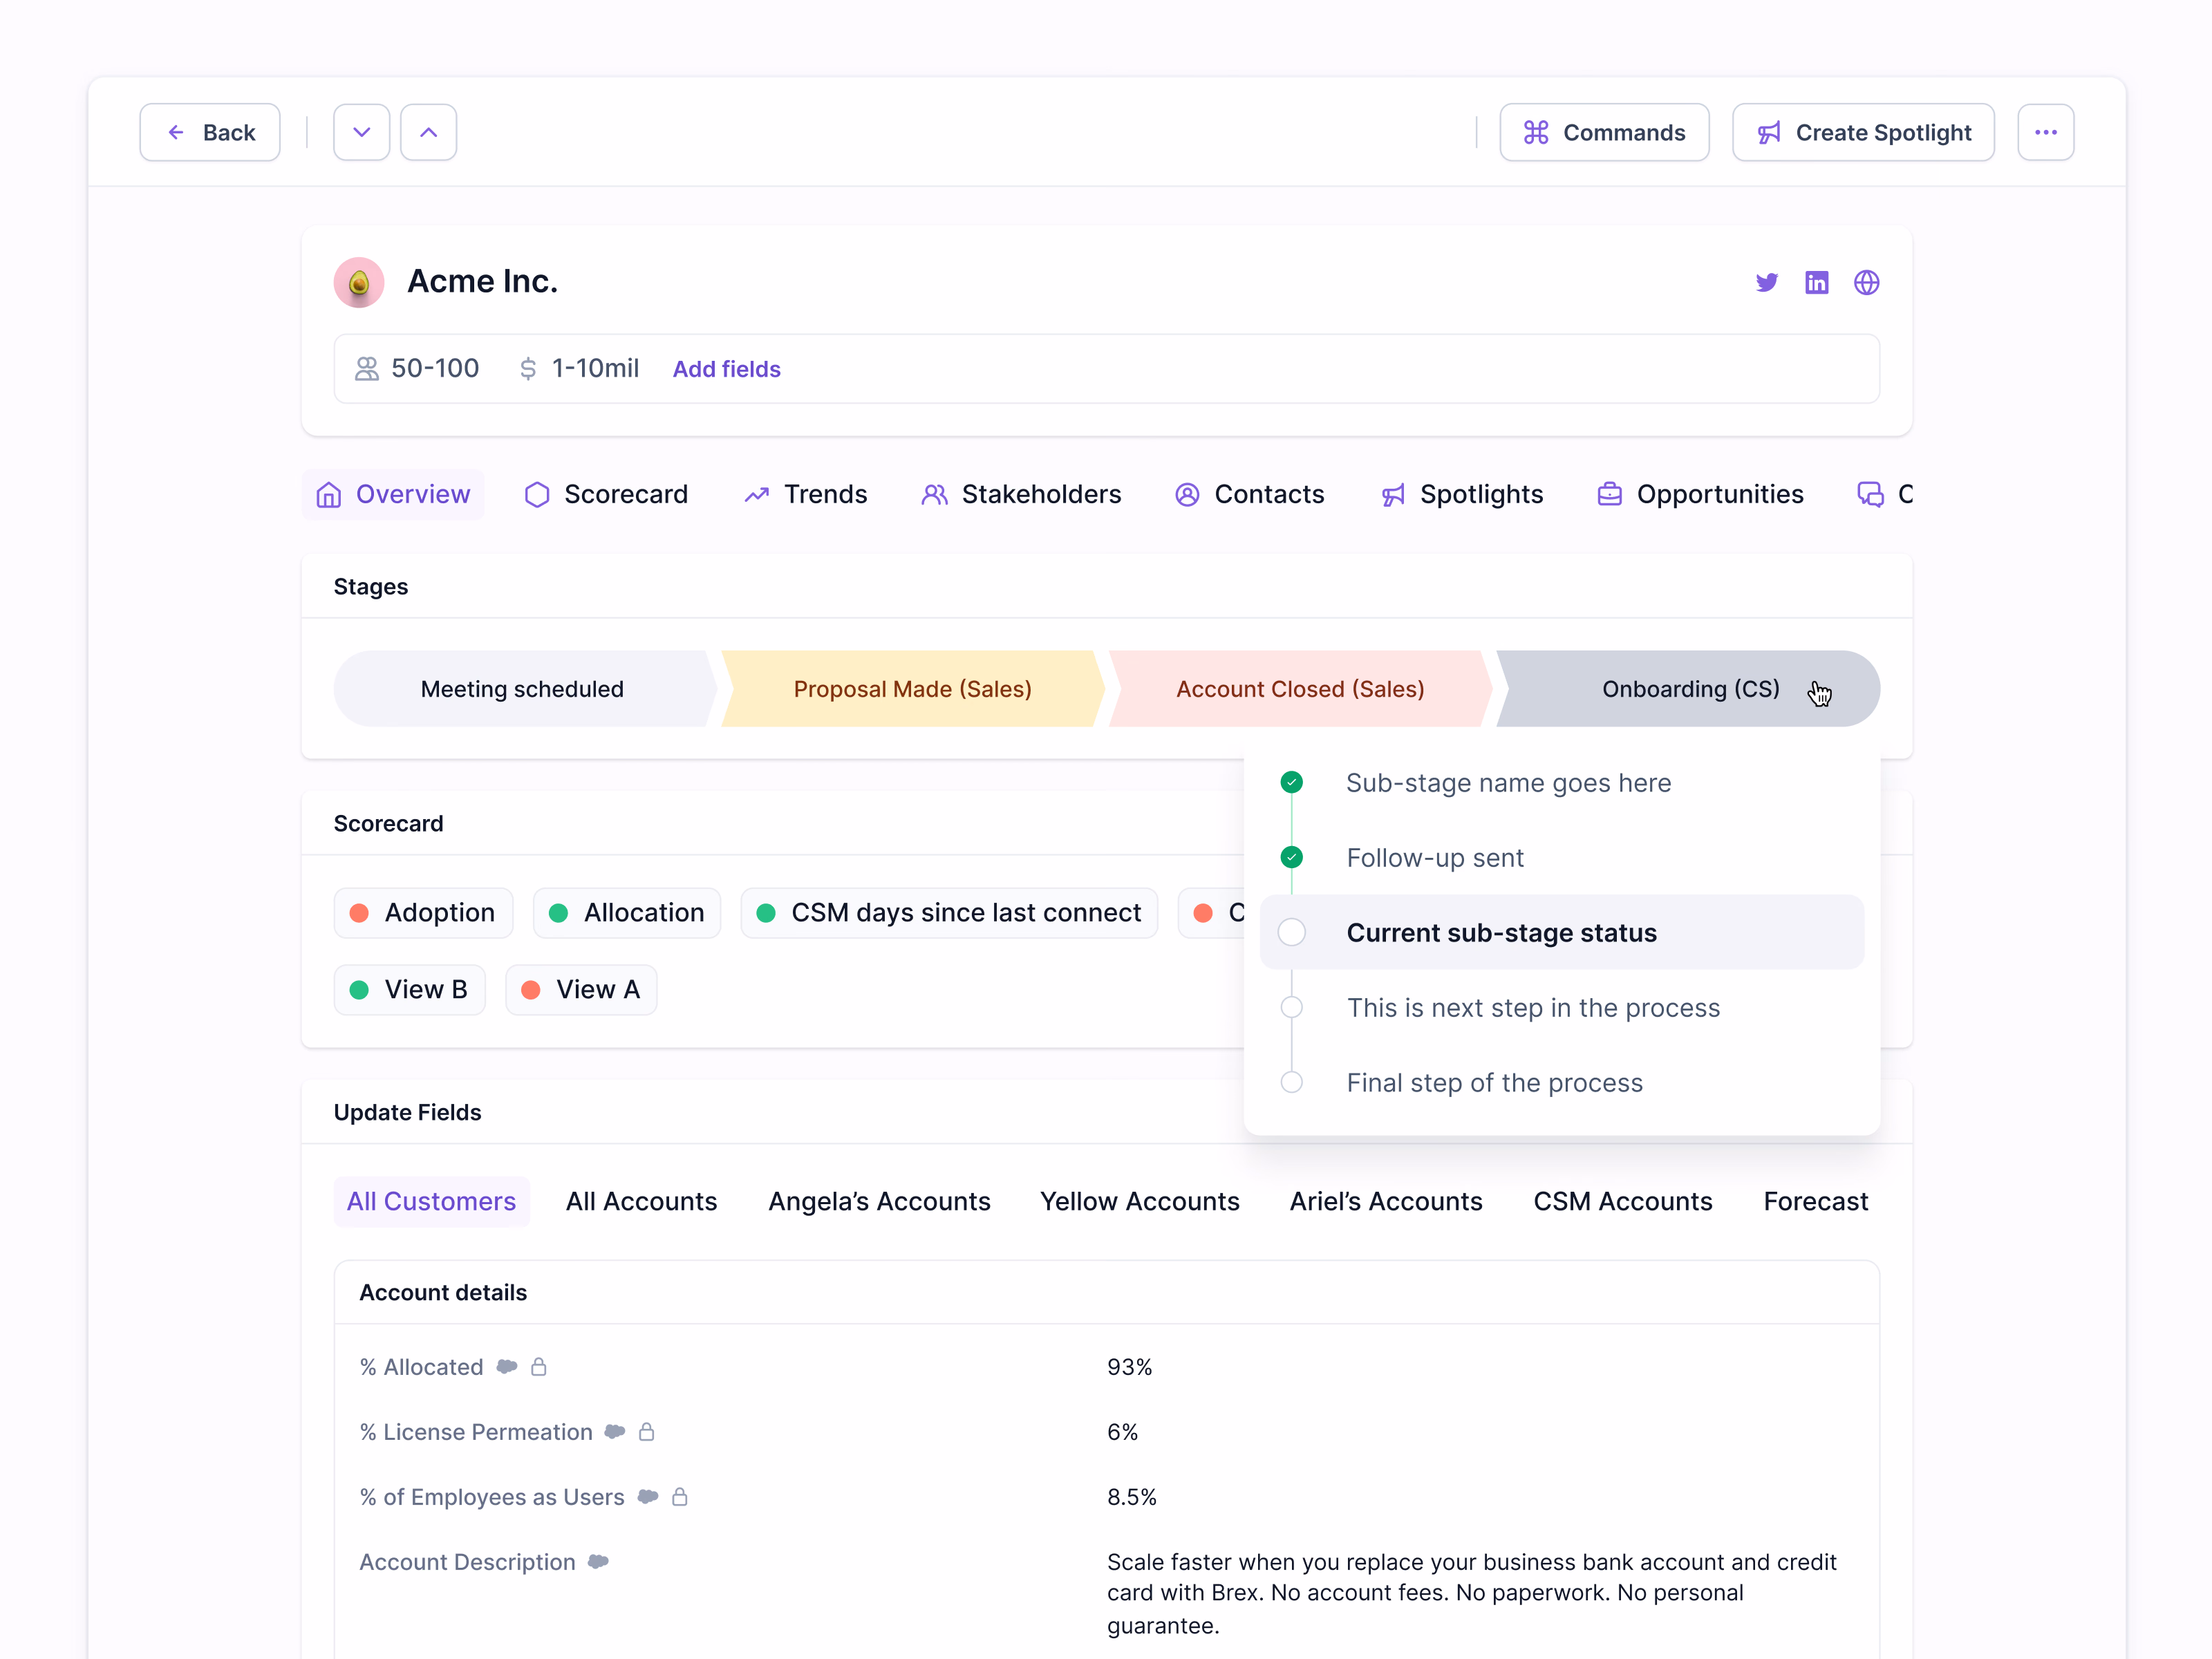Image resolution: width=2212 pixels, height=1659 pixels.
Task: Go to next record with down chevron
Action: coord(362,132)
